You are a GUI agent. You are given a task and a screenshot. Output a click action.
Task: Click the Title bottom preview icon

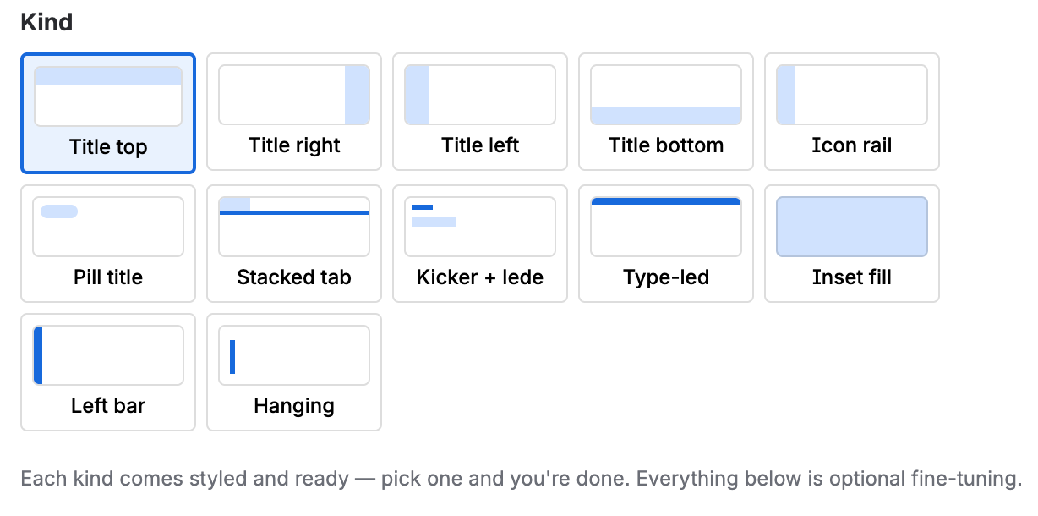tap(666, 95)
